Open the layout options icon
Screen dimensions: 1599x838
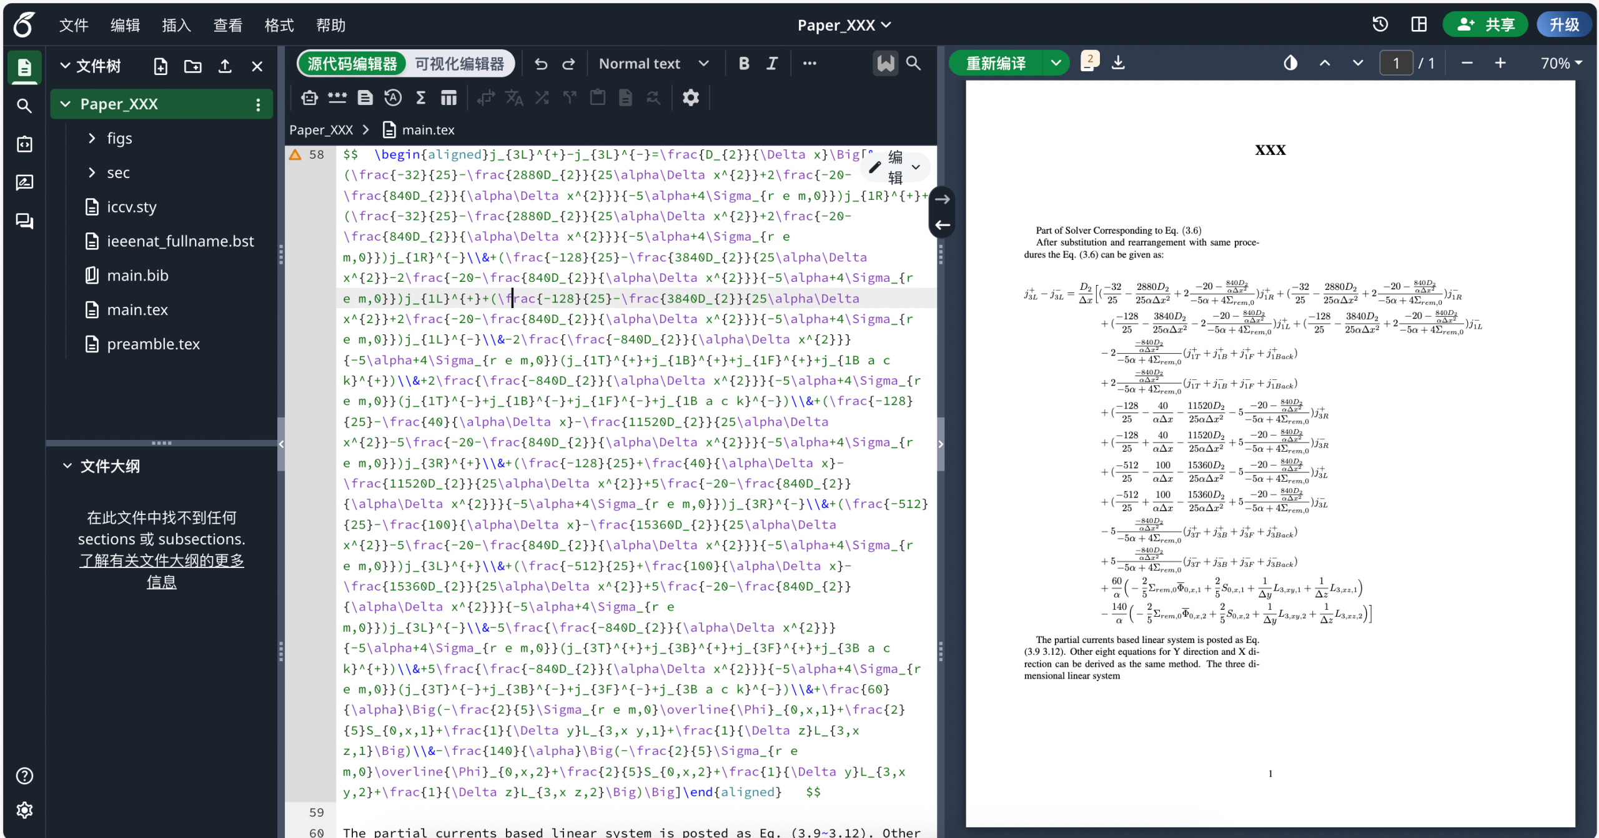[1418, 24]
